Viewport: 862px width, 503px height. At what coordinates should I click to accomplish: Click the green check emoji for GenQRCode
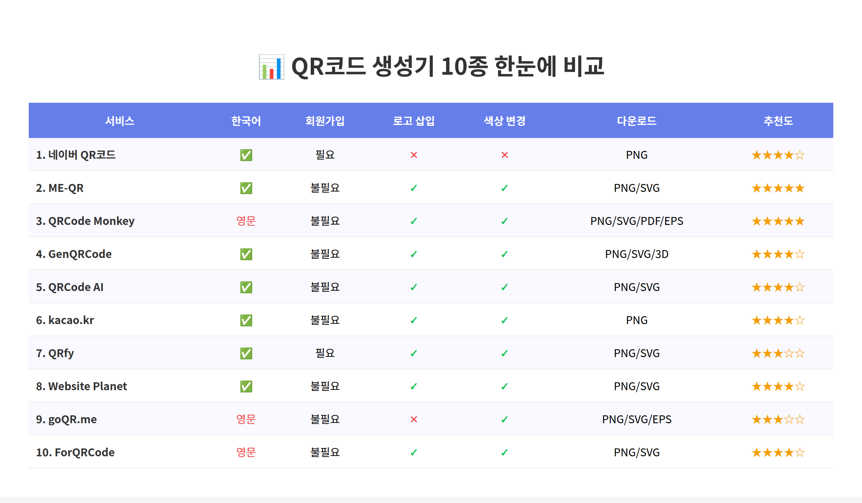246,254
